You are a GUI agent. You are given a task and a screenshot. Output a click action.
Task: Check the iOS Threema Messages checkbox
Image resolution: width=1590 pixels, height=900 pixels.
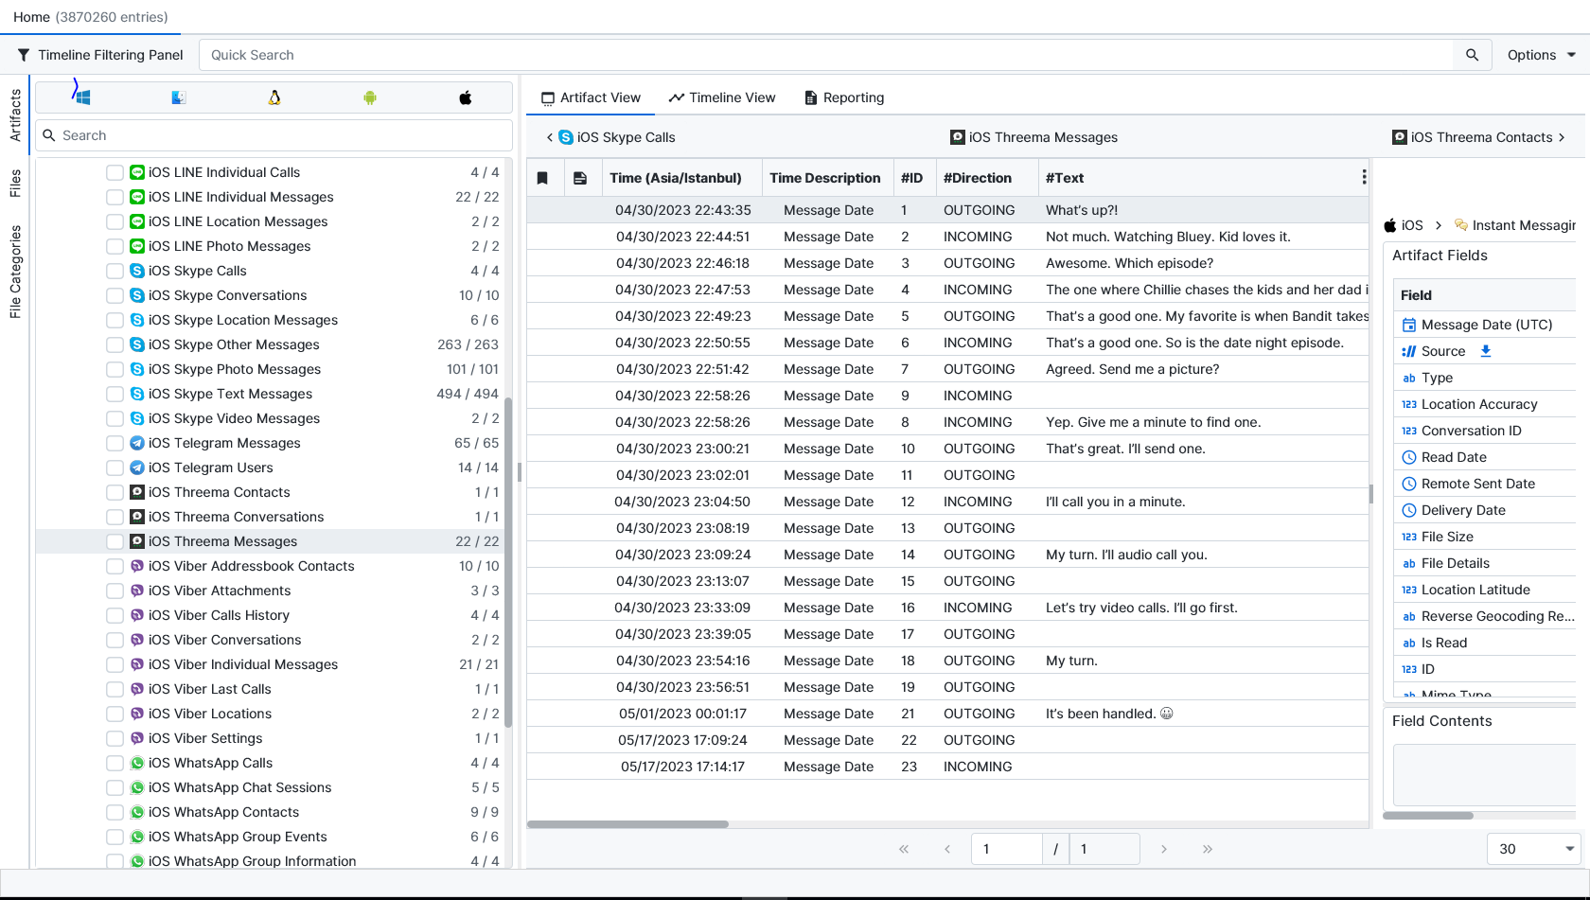[115, 541]
